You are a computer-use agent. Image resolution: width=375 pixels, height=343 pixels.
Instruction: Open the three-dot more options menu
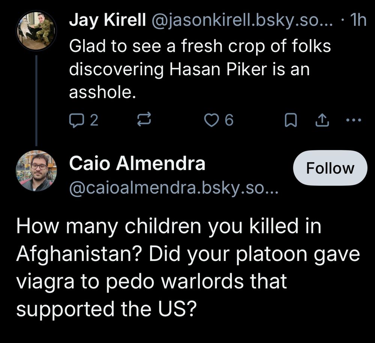click(354, 120)
